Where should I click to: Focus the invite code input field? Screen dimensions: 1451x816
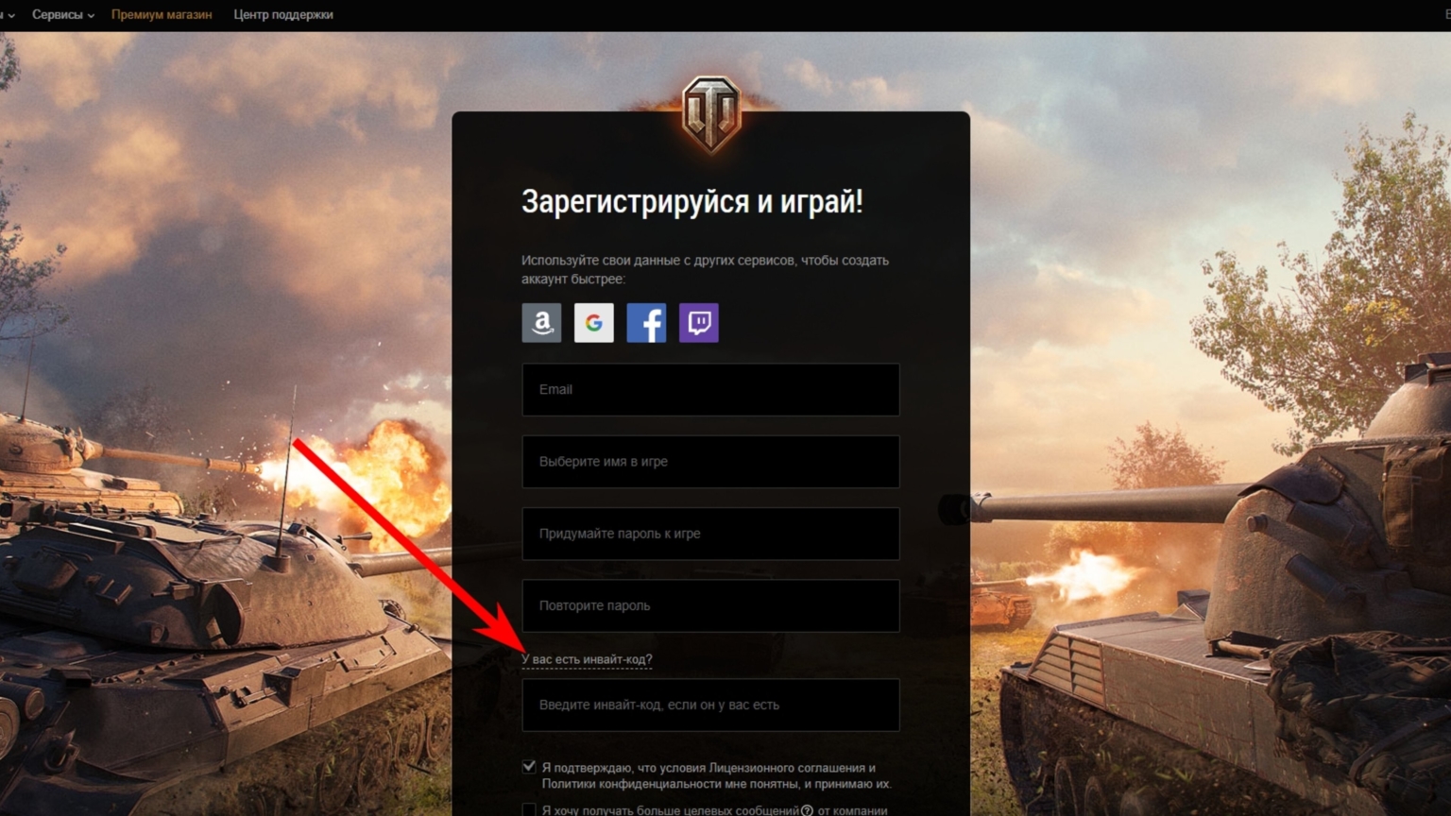(710, 705)
